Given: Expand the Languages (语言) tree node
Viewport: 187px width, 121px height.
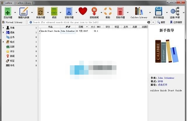Looking at the screenshot, I should coord(3,32).
